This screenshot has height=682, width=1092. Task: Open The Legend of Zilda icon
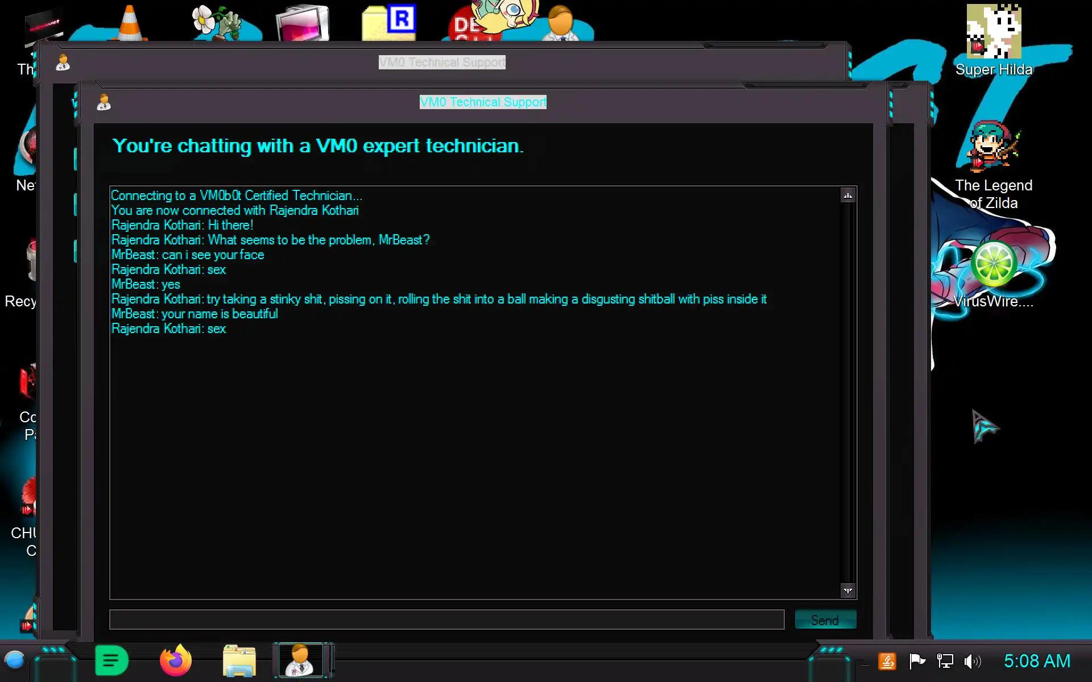[x=993, y=148]
